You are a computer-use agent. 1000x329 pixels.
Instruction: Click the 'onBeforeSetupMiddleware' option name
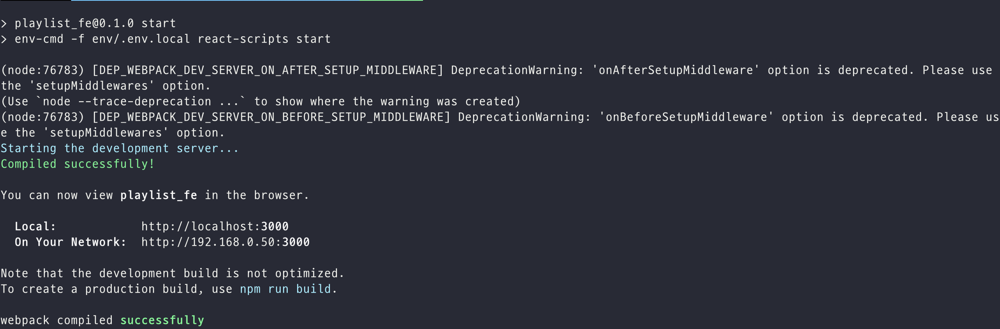pos(686,117)
